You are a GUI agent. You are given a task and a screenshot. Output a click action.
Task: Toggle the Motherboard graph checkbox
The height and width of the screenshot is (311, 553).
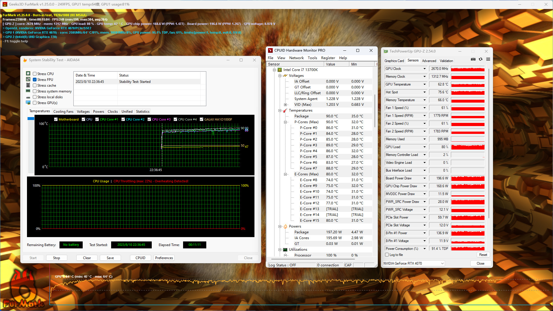click(56, 119)
